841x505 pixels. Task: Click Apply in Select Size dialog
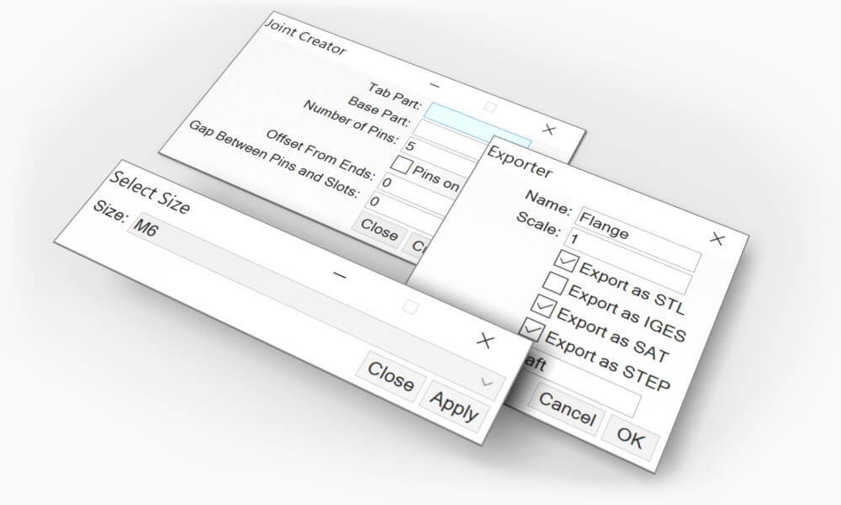point(454,407)
